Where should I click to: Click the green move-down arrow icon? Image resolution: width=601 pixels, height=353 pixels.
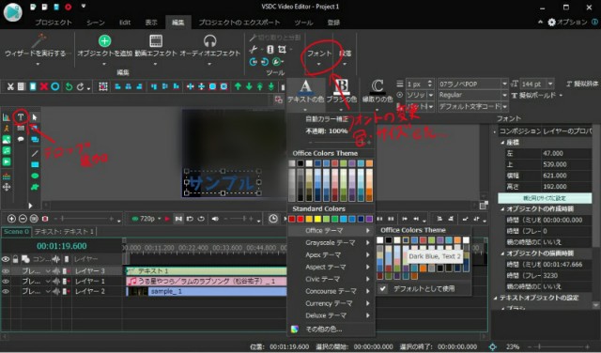[249, 86]
